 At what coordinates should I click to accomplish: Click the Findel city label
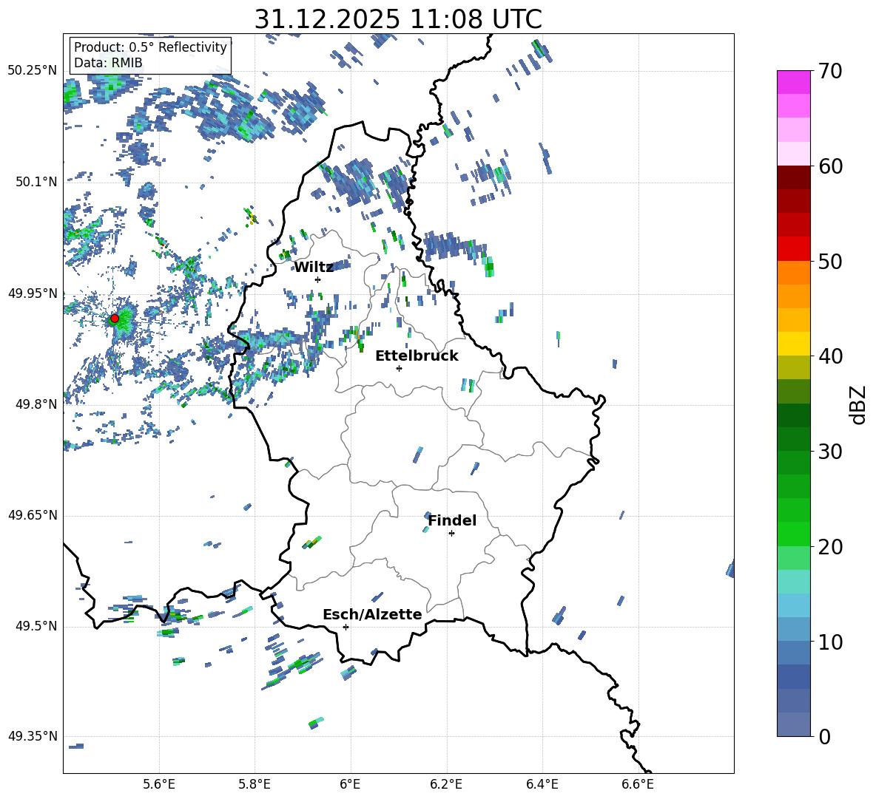point(452,520)
